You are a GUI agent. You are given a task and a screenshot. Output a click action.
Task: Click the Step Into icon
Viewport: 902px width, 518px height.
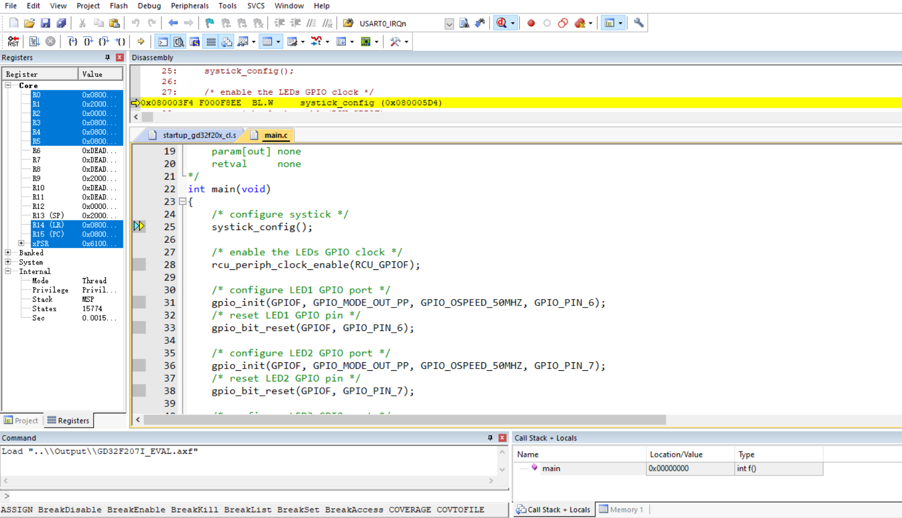click(73, 41)
